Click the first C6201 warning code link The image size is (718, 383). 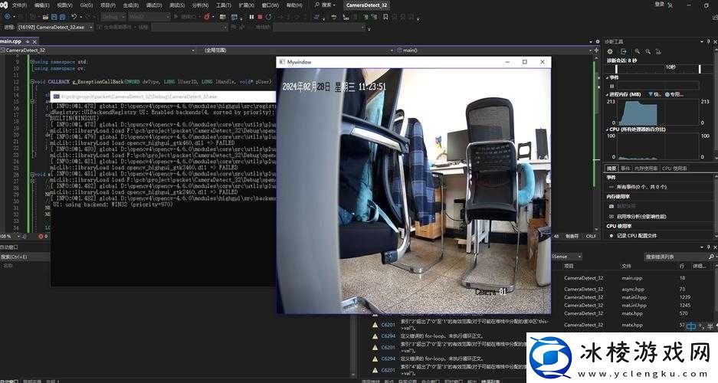tap(388, 325)
